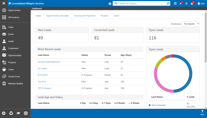The height and width of the screenshot is (118, 207).
Task: Open the Second Lead Industries lead
Action: 49,62
